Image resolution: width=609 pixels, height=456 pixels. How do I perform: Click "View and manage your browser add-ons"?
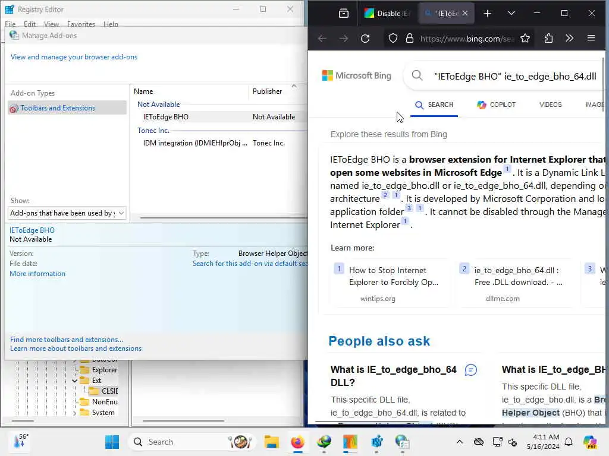[74, 57]
